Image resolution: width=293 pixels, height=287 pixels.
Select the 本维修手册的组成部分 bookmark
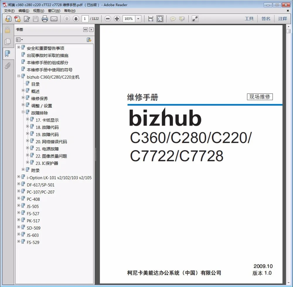coord(48,63)
